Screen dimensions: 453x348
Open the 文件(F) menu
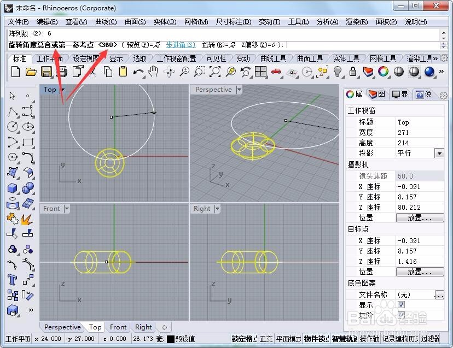point(18,22)
